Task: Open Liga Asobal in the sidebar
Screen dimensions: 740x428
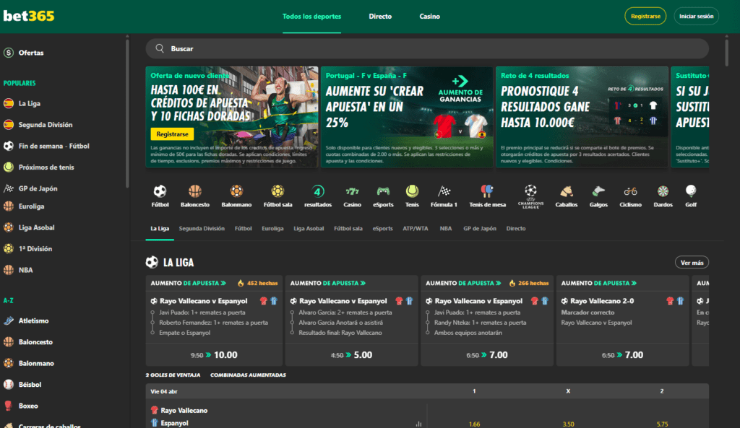Action: pyautogui.click(x=36, y=227)
